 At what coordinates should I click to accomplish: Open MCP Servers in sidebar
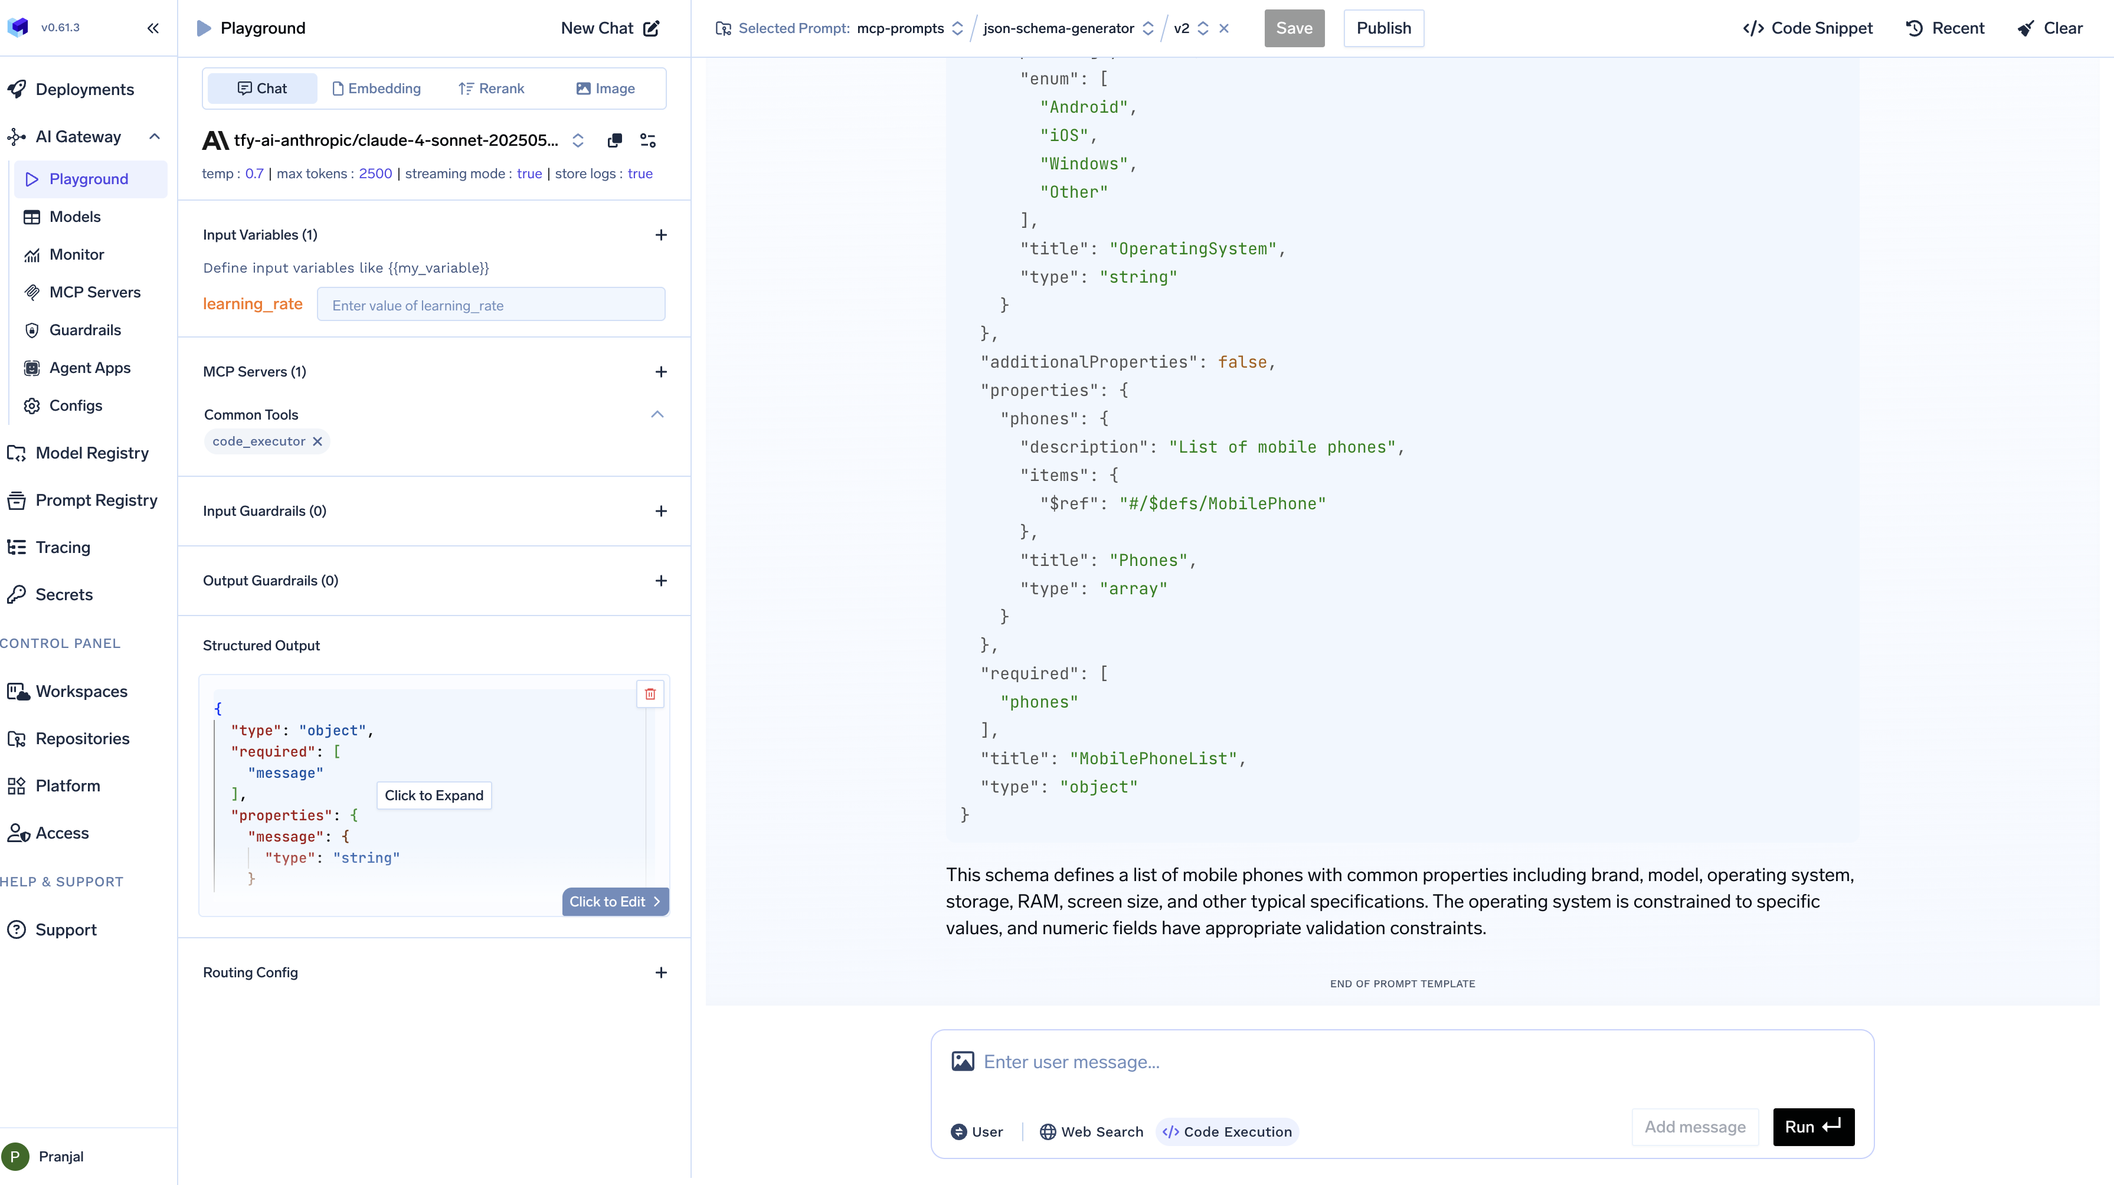tap(94, 292)
